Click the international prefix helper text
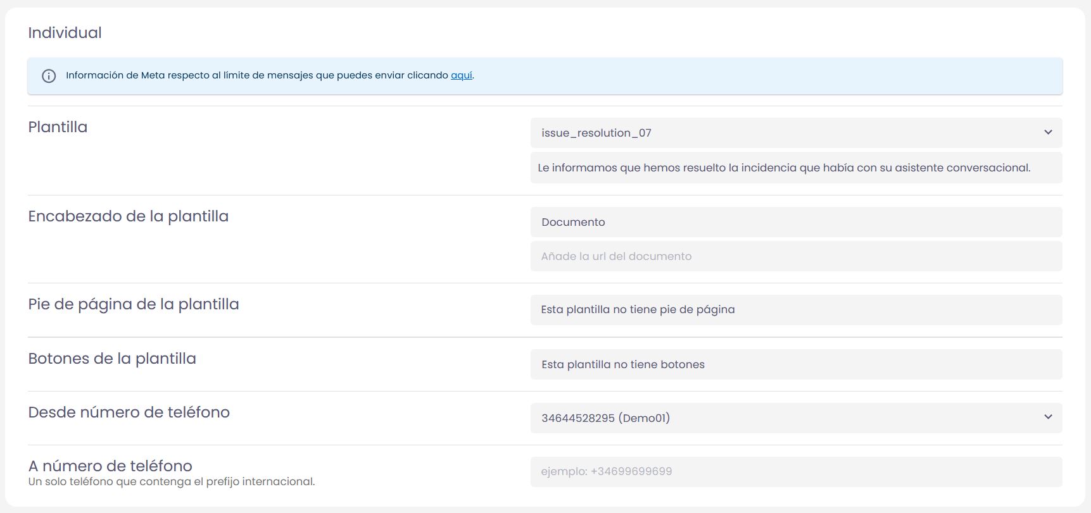 (171, 482)
